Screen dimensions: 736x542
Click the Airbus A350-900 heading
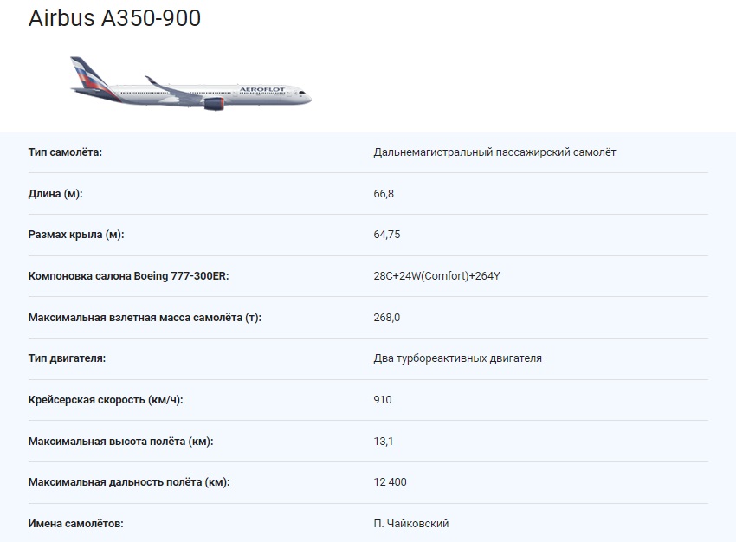point(114,18)
